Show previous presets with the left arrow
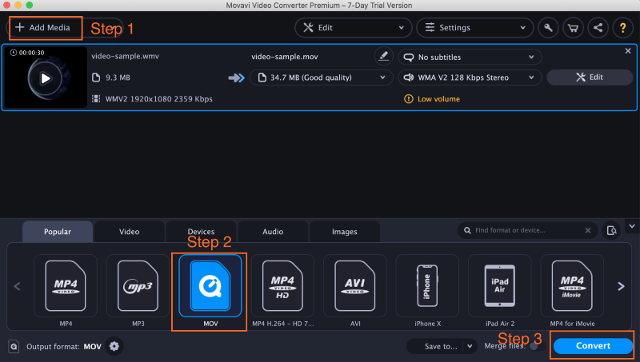The width and height of the screenshot is (640, 362). pos(17,286)
